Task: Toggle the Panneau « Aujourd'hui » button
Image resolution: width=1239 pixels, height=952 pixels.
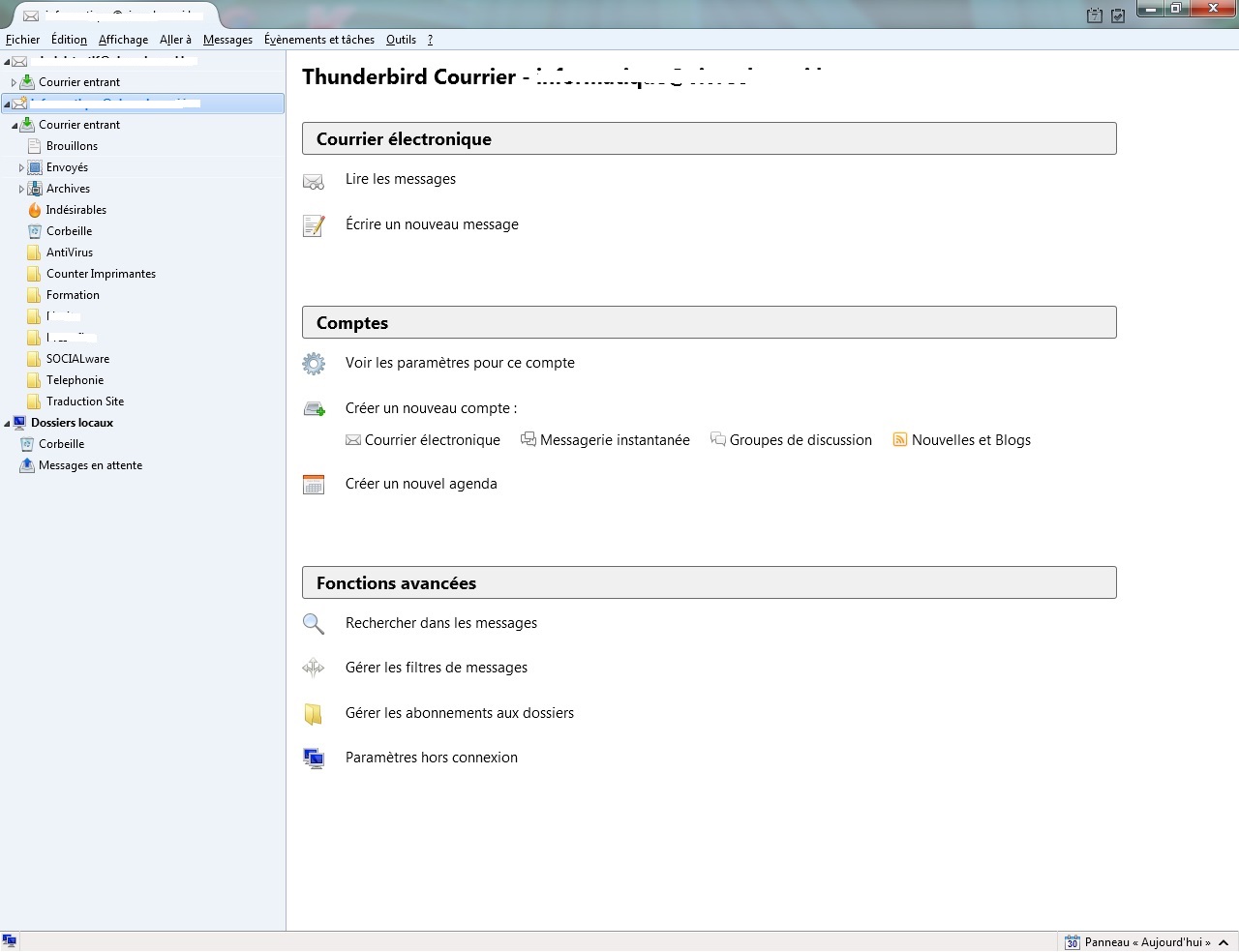Action: coord(1148,942)
